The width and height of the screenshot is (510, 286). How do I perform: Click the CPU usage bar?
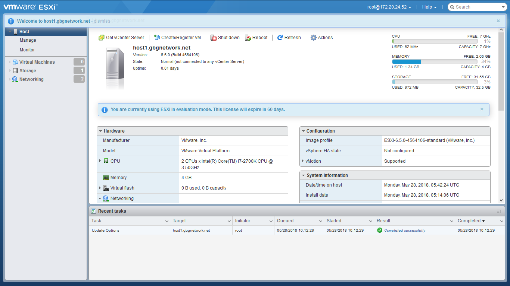435,41
